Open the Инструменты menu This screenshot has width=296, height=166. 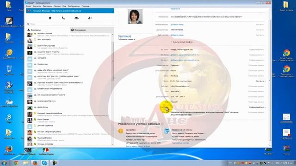pyautogui.click(x=74, y=6)
